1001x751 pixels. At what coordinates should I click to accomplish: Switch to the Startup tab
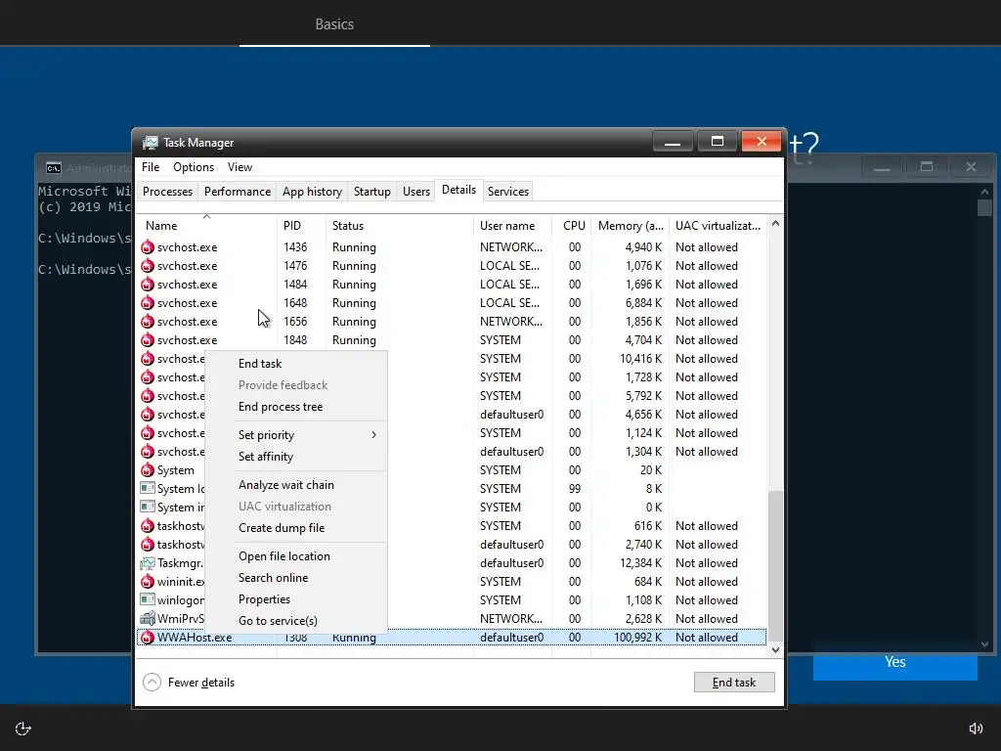click(372, 192)
